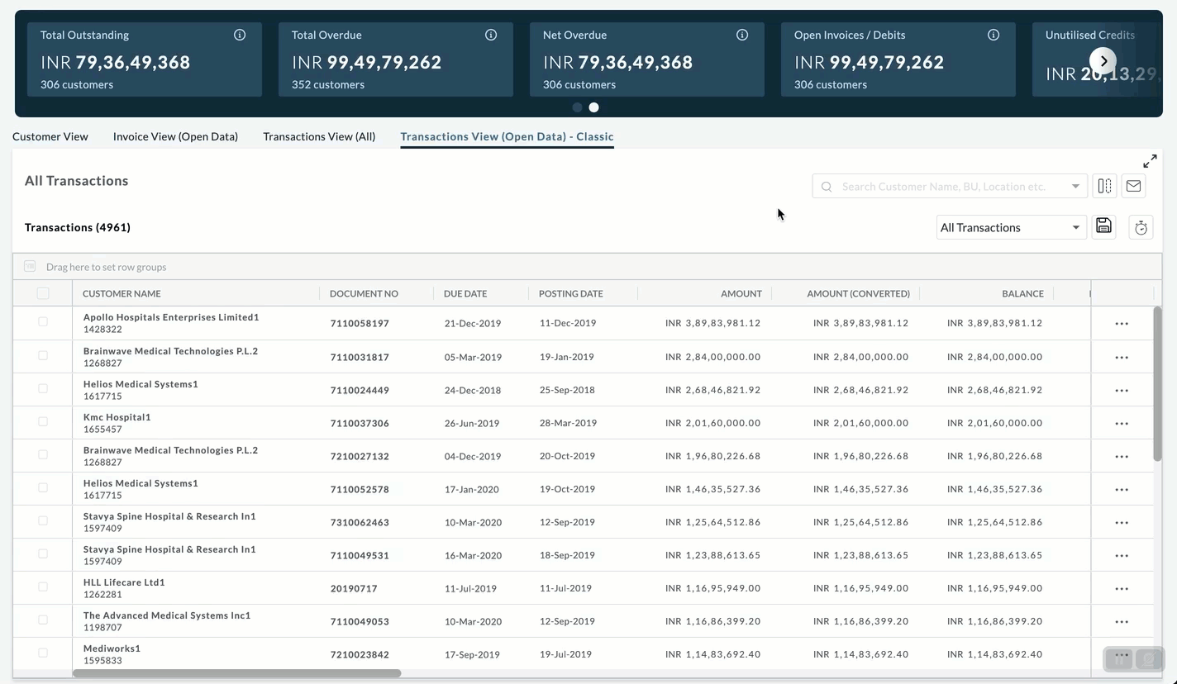Screen dimensions: 1177x684
Task: Open Open Invoices / Debits summary card
Action: pos(898,59)
